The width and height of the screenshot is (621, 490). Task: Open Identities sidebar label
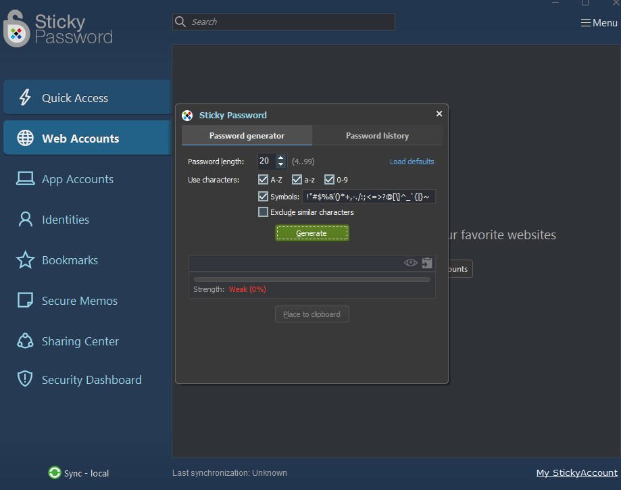tap(66, 220)
